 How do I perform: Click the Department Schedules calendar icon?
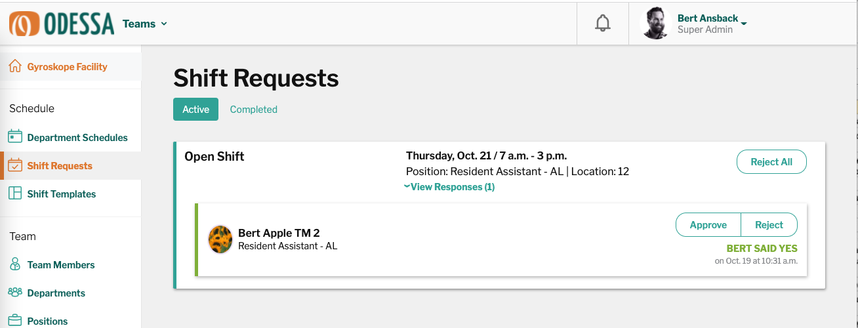click(x=15, y=137)
